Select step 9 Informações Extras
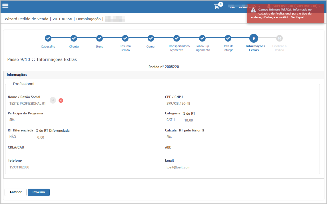Image resolution: width=327 pixels, height=204 pixels. point(254,38)
